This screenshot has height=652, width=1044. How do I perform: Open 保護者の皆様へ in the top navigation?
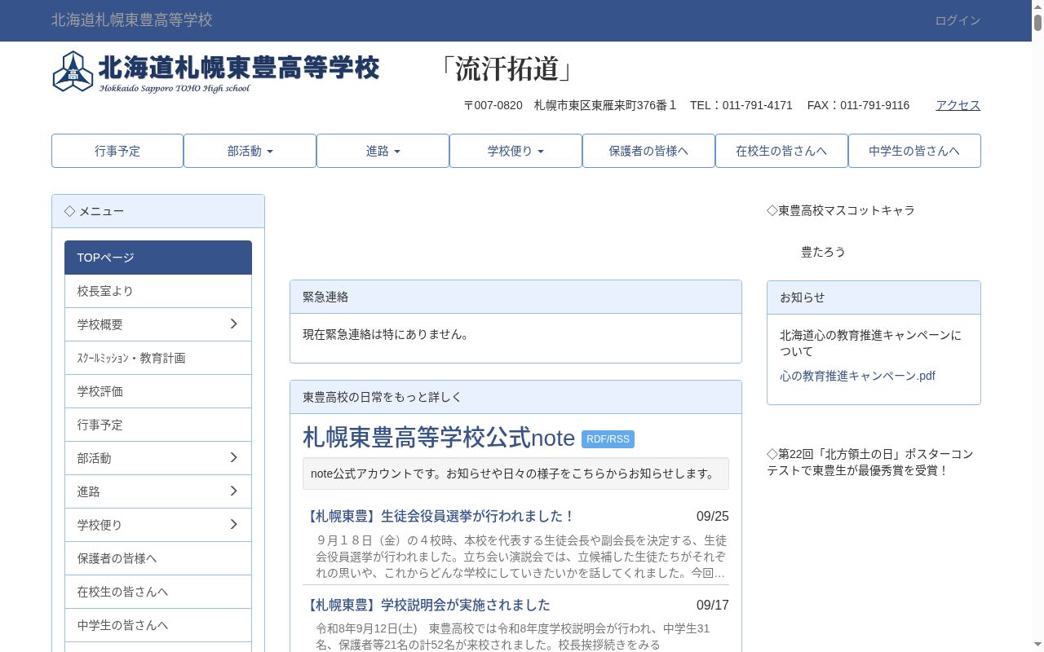coord(648,151)
